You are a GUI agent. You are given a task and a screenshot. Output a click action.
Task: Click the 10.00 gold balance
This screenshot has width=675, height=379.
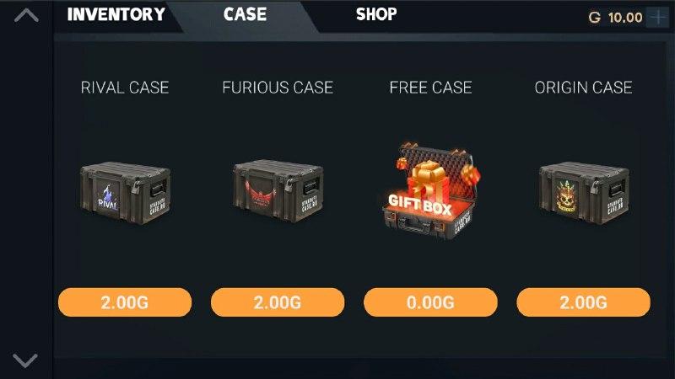pyautogui.click(x=625, y=18)
